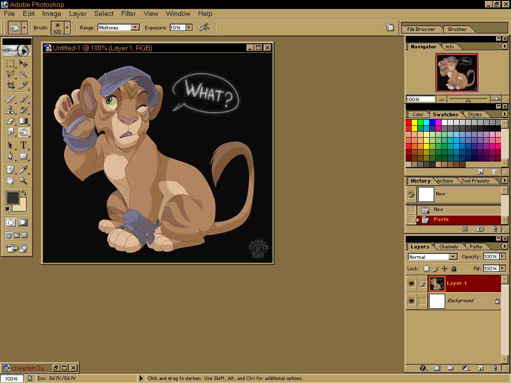Click the foreground color swatch in toolbox
This screenshot has width=511, height=383.
point(12,197)
